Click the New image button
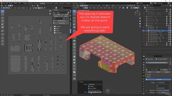Image resolution: width=172 pixels, height=96 pixels. [35, 8]
